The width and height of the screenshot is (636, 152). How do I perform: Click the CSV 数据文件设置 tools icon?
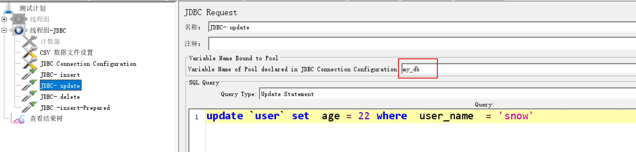pos(30,52)
